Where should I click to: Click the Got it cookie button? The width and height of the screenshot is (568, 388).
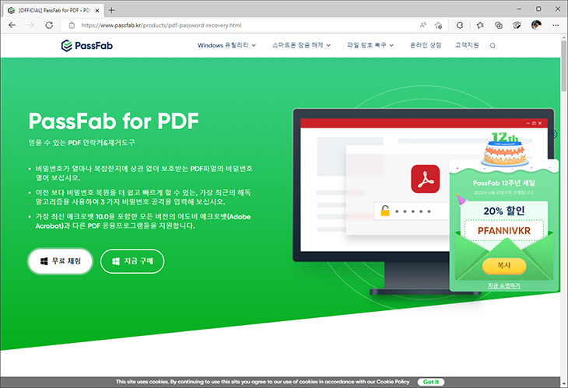tap(431, 382)
